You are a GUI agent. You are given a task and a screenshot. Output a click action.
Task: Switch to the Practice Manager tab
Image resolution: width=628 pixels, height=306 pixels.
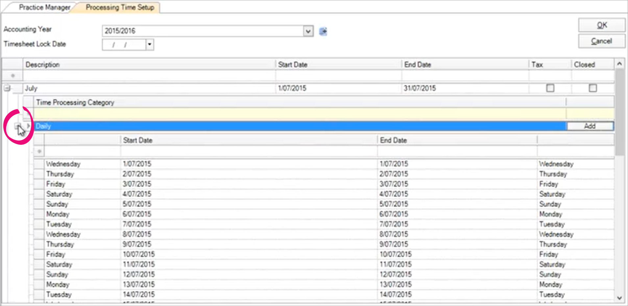[44, 7]
